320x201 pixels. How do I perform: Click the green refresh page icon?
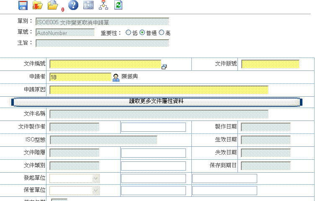pos(119,5)
